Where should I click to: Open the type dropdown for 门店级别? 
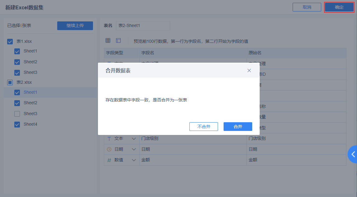pos(134,138)
